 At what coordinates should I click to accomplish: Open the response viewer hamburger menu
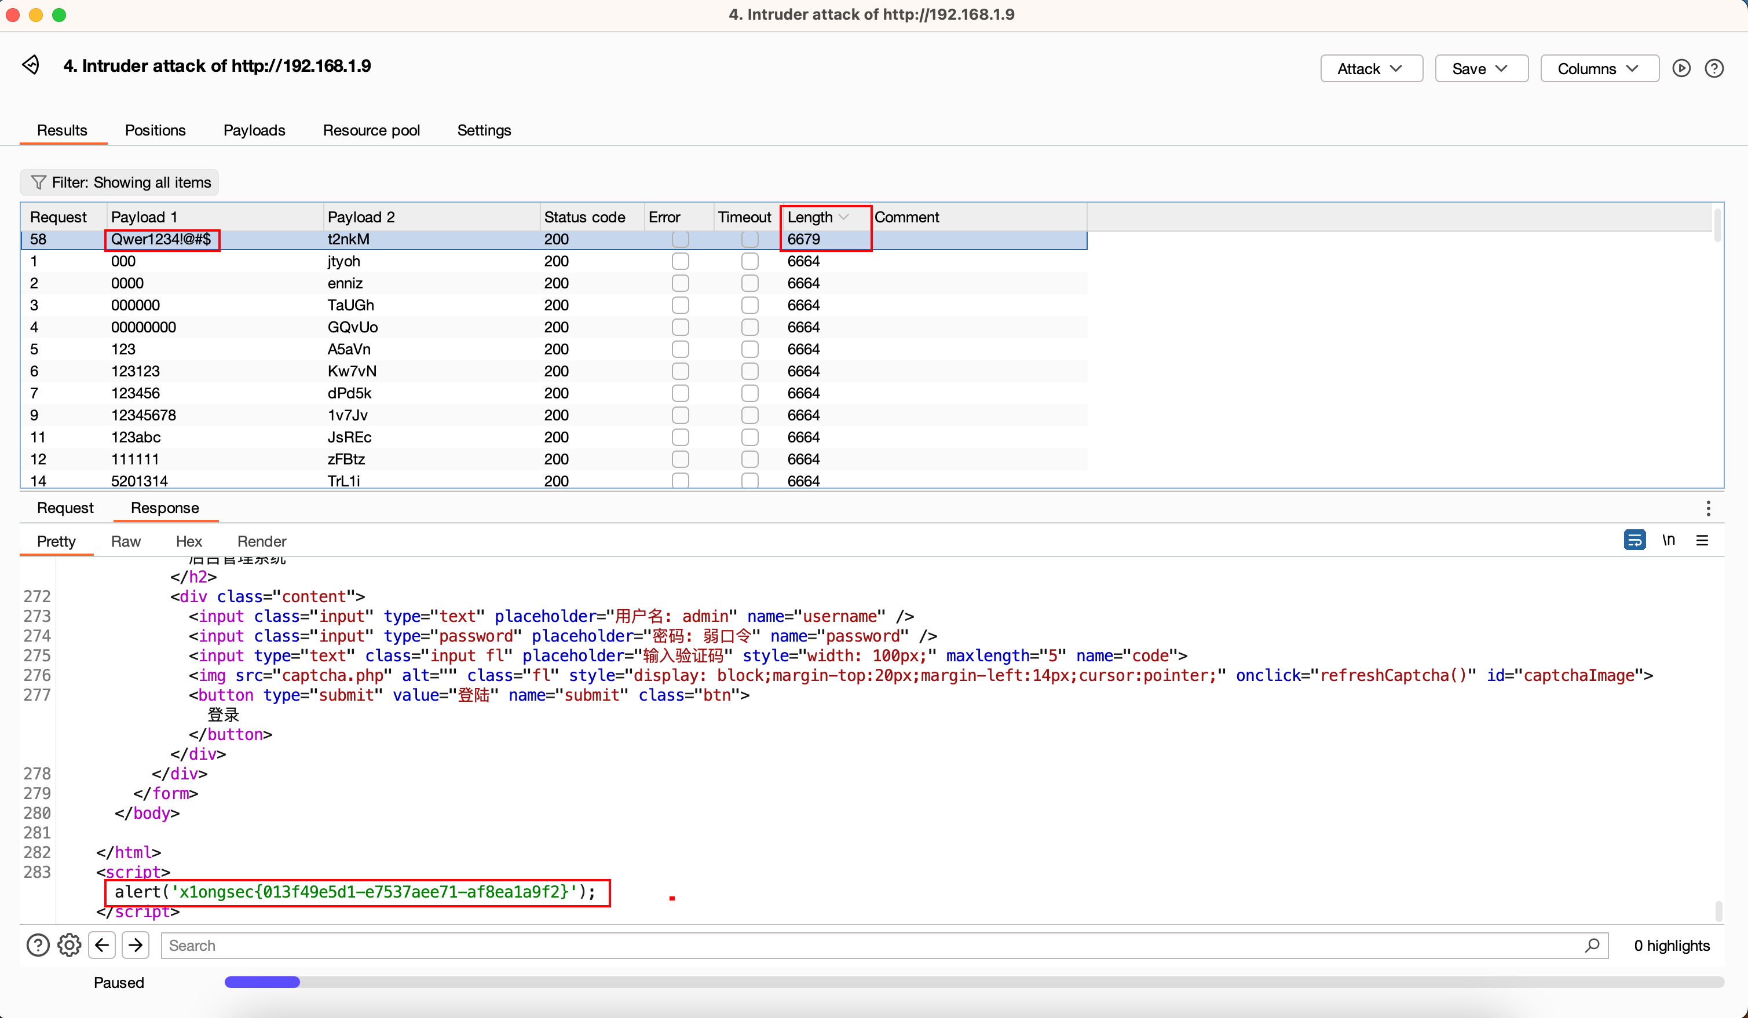[1702, 540]
